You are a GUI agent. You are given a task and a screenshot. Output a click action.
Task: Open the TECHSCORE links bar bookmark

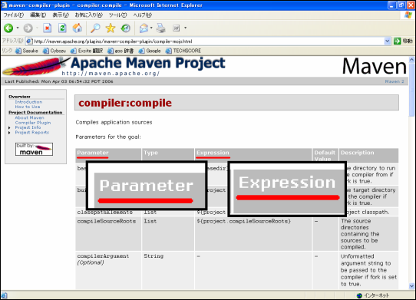183,51
